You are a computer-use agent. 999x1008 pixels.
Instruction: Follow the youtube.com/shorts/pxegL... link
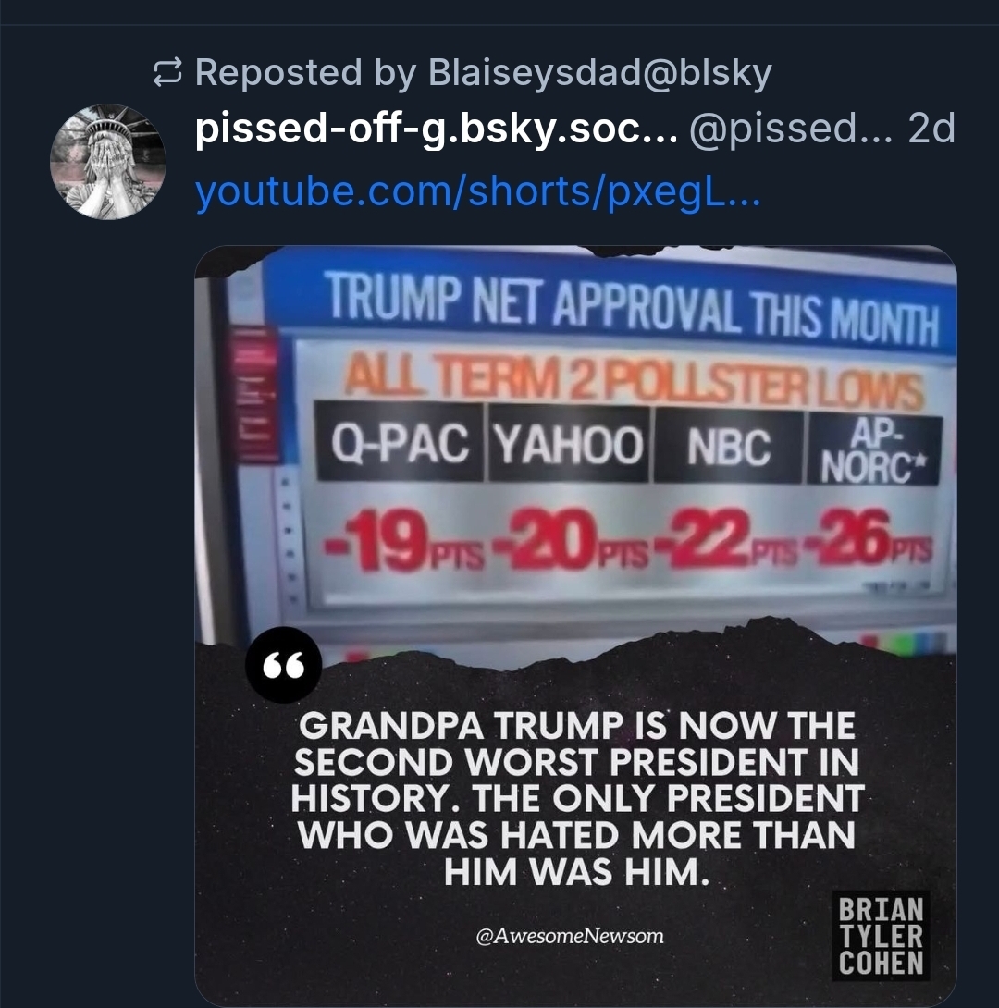click(477, 191)
